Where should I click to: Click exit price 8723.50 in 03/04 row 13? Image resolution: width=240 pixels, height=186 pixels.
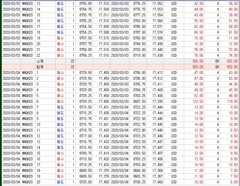click(x=139, y=142)
